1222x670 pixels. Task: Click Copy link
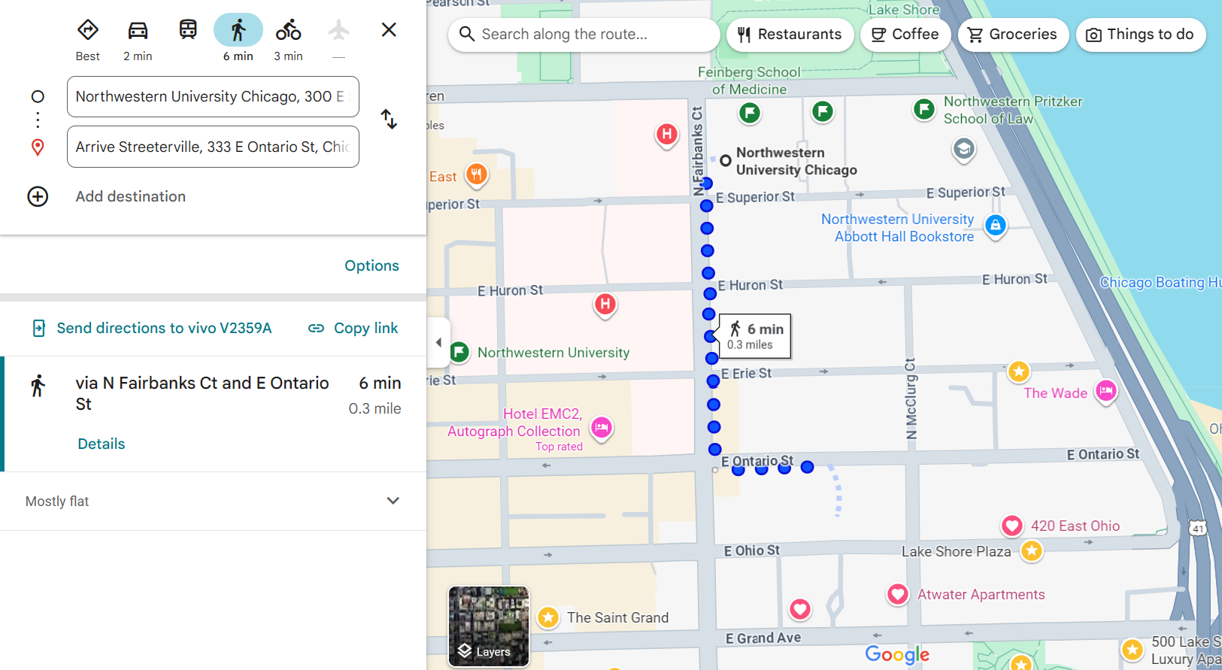353,328
